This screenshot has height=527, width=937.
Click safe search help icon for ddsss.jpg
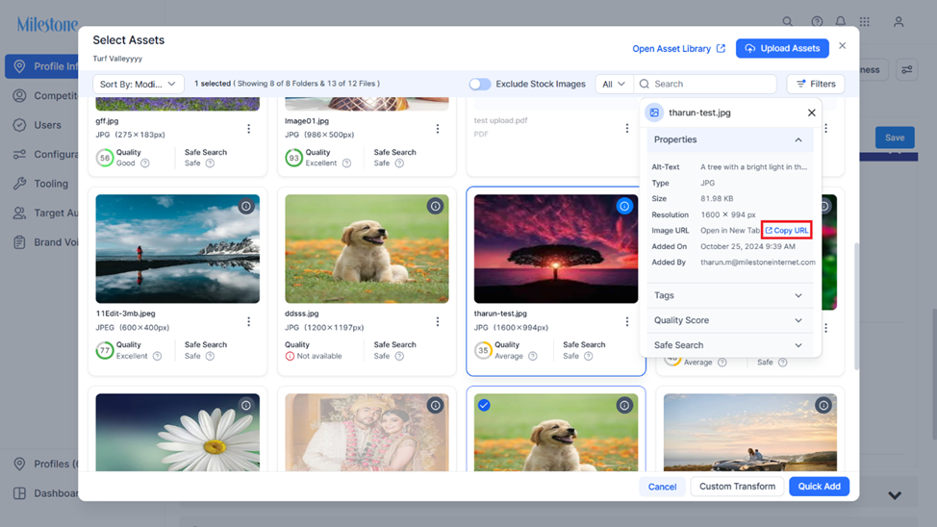[x=399, y=356]
